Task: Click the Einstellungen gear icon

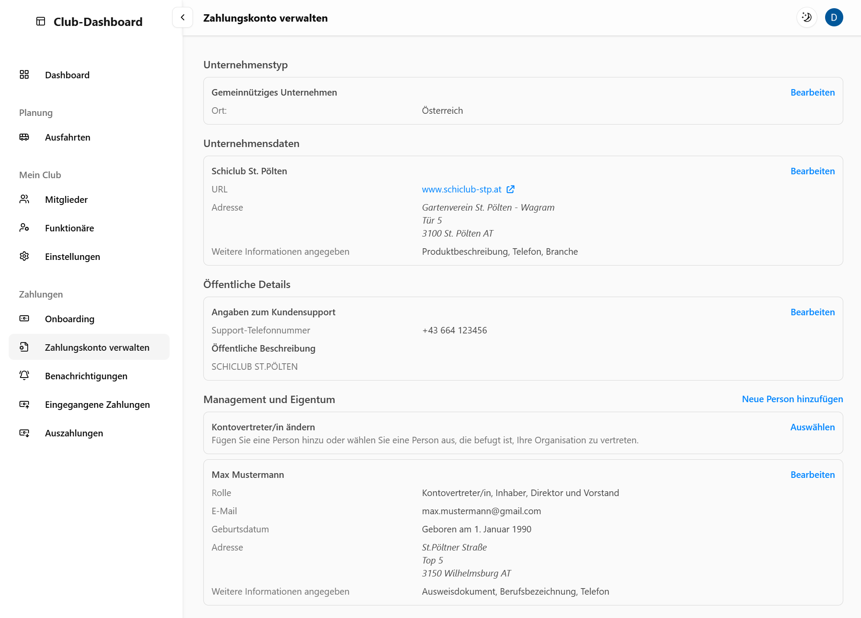Action: coord(24,256)
